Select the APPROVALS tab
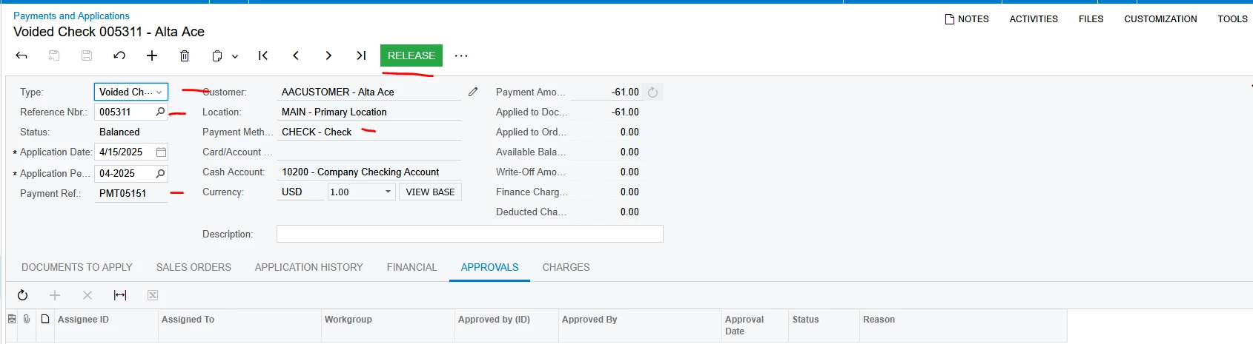Screen dimensions: 1253x344 pos(489,267)
